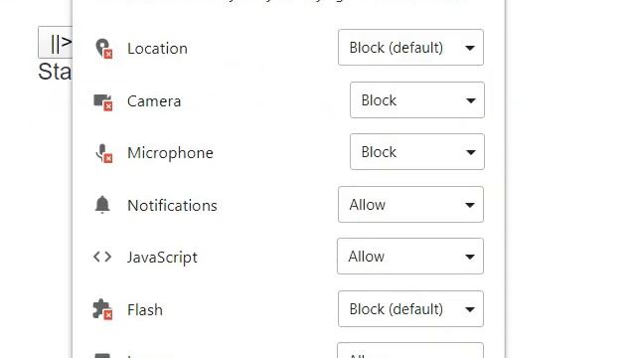Screen dimensions: 636x358
Task: Click the blocked Microphone icon
Action: [x=103, y=153]
